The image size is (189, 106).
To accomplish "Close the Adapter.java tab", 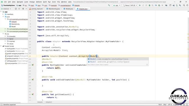I will (x=89, y=9).
